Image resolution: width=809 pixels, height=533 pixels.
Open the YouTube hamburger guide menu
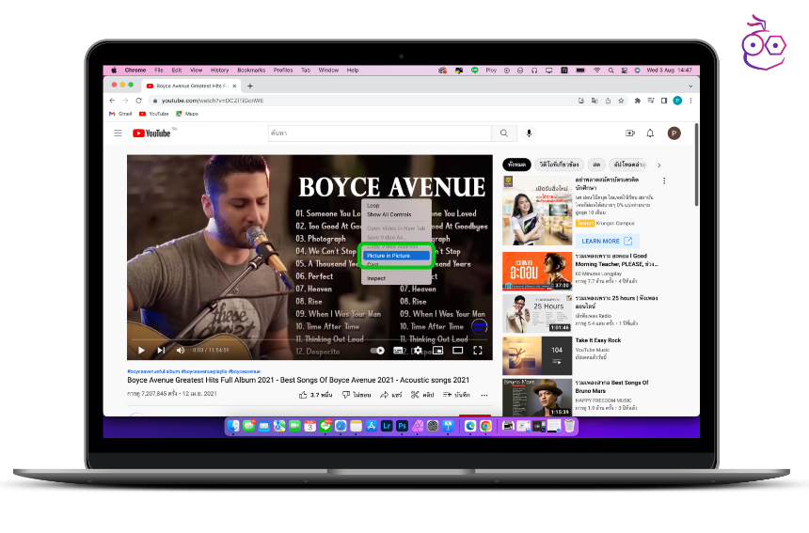(x=119, y=133)
